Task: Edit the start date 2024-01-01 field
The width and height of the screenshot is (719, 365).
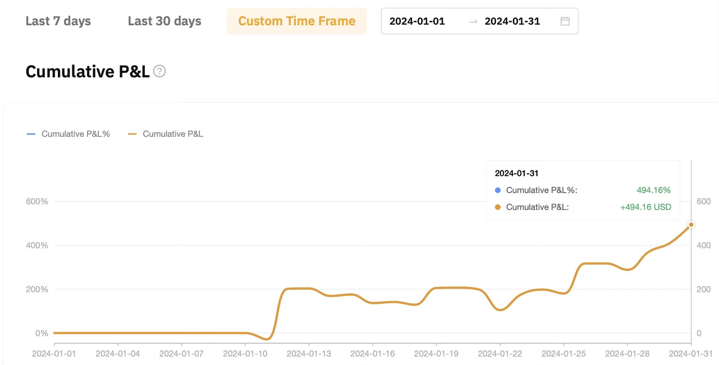Action: point(417,21)
